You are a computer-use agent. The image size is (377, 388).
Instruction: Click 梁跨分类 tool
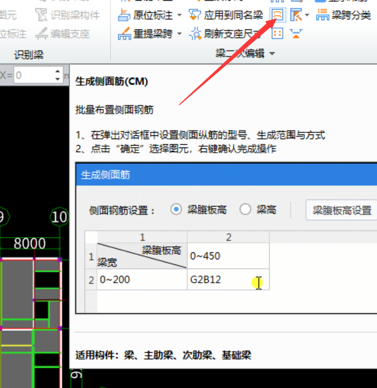pos(344,16)
